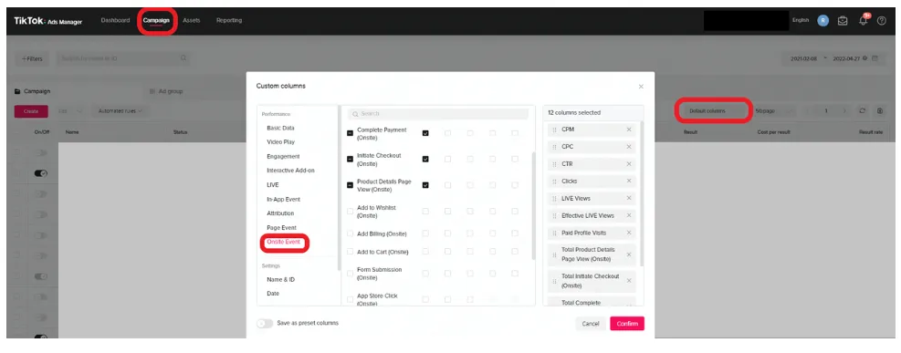Remove Effective LIVE Views column
Viewport: 901px width, 353px height.
coord(629,216)
